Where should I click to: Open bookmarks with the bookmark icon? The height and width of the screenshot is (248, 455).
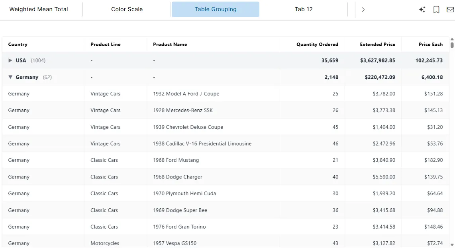(x=436, y=9)
